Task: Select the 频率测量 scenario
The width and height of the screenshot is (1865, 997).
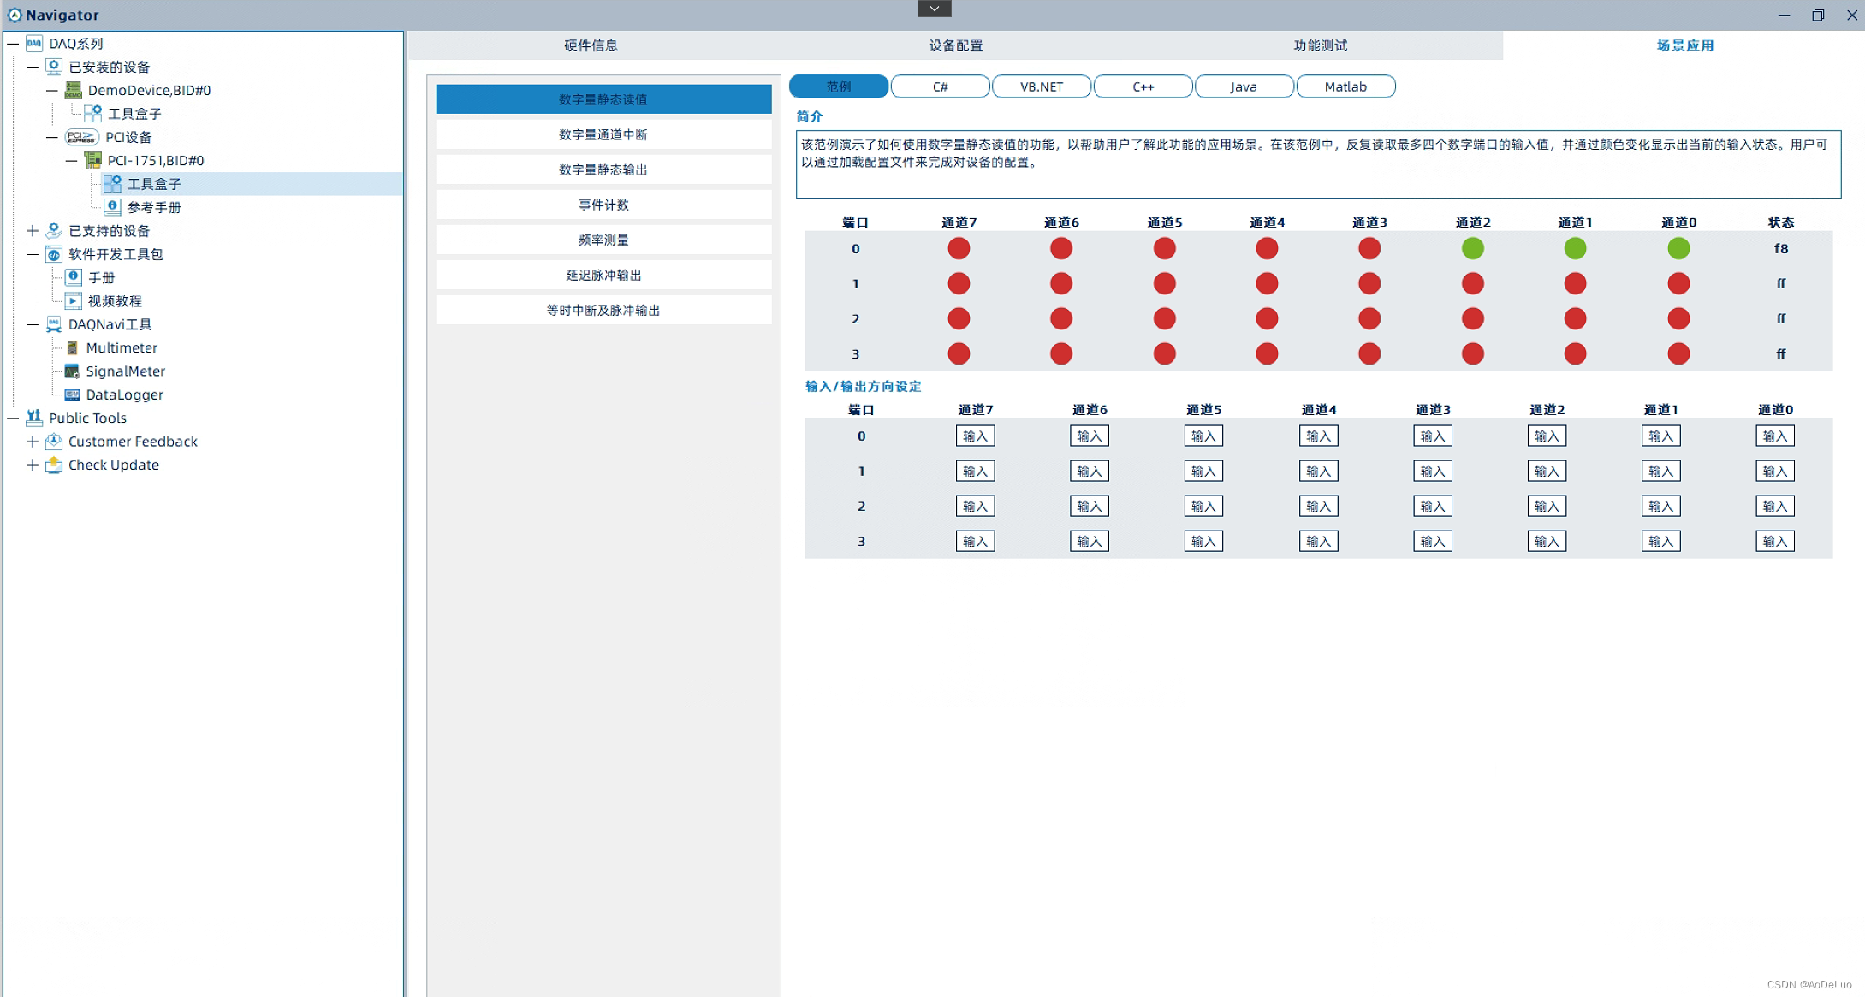Action: tap(603, 240)
